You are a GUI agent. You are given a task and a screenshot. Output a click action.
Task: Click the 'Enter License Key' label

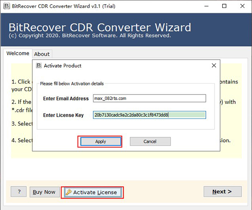63,115
